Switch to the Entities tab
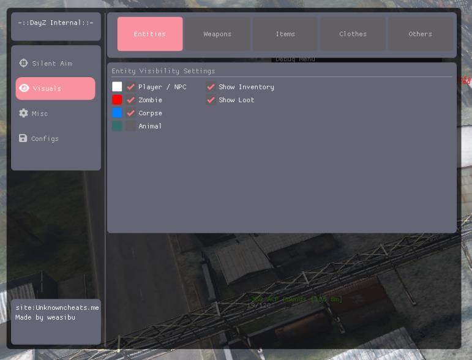This screenshot has width=472, height=360. [x=150, y=34]
